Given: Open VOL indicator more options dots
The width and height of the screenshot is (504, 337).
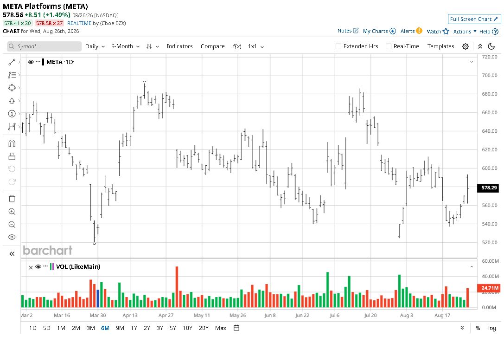Looking at the screenshot, I should (x=45, y=266).
